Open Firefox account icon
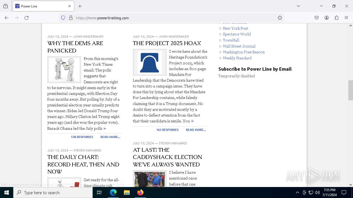The image size is (353, 198). tap(327, 18)
